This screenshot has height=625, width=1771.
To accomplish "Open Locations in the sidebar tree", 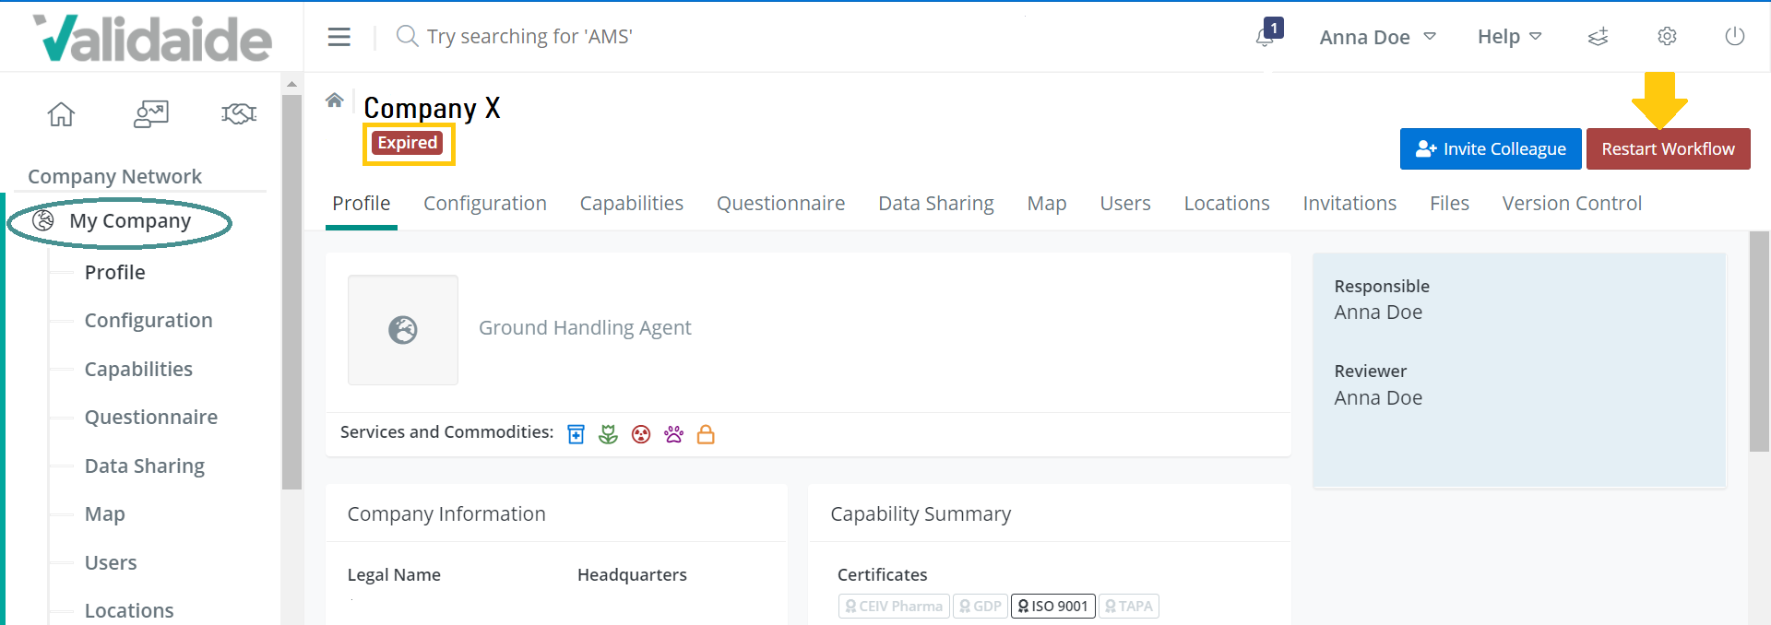I will 129,610.
